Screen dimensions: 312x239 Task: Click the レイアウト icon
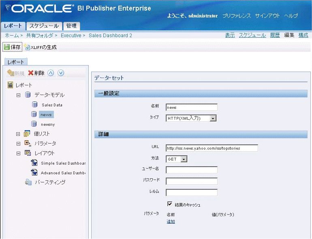28,153
